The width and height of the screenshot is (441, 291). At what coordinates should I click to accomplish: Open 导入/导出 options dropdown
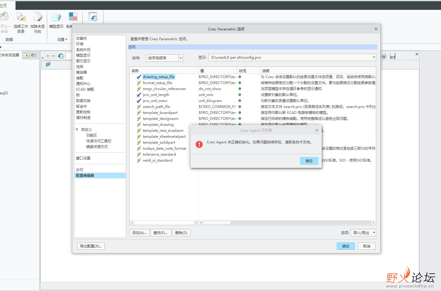tap(363, 233)
